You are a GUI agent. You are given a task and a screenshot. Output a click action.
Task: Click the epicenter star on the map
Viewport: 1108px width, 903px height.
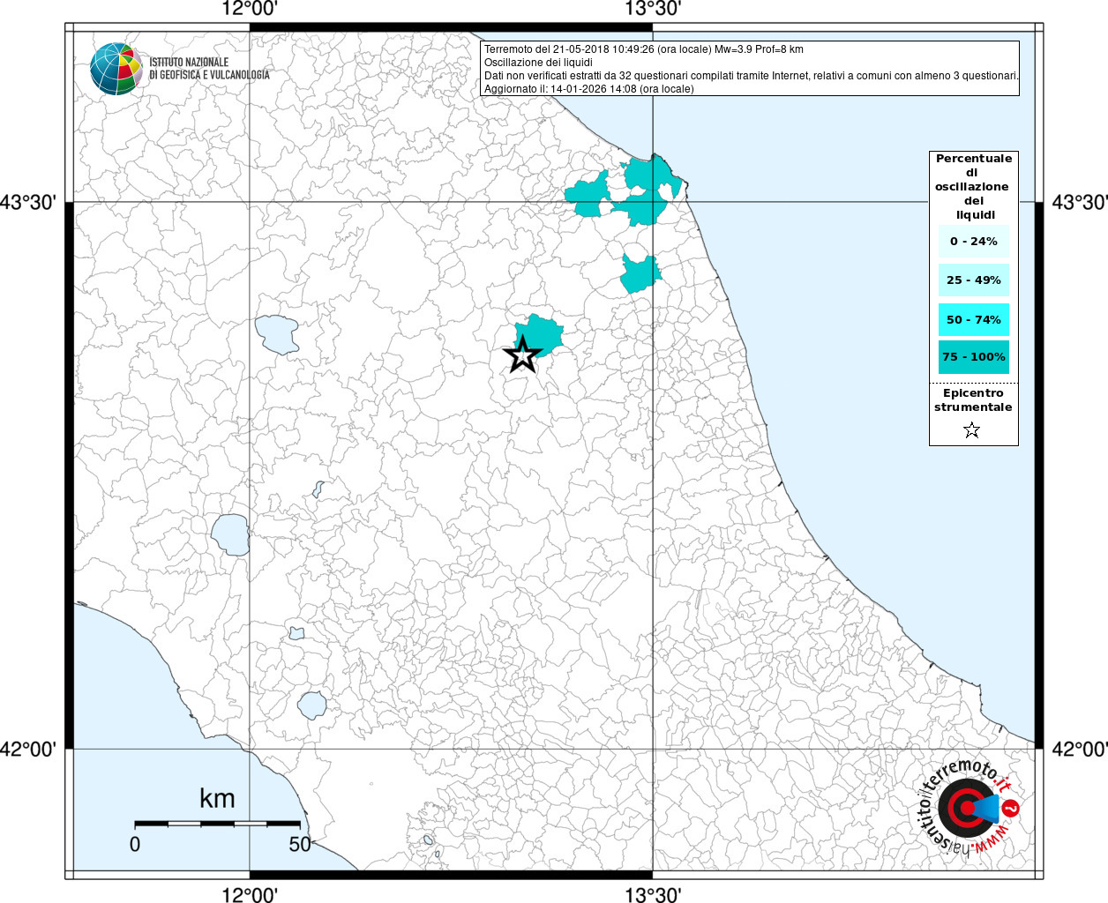(x=522, y=354)
